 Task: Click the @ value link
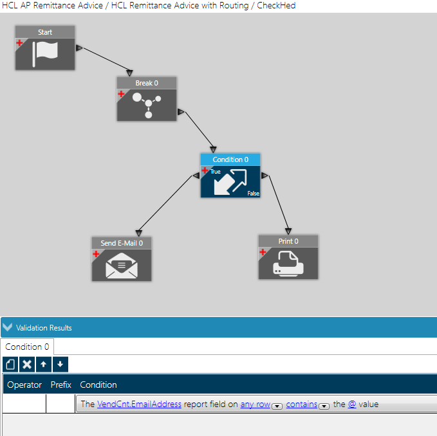(352, 404)
